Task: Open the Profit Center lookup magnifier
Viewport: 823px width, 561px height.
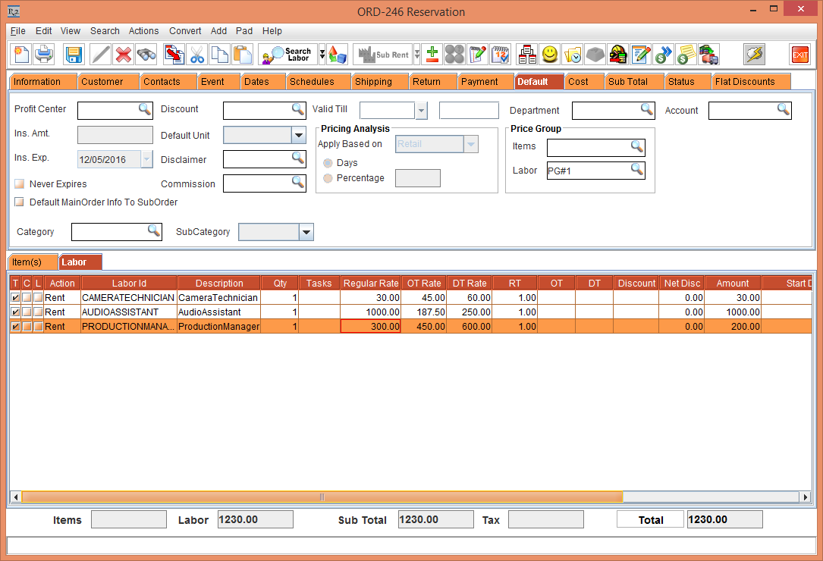Action: point(144,110)
